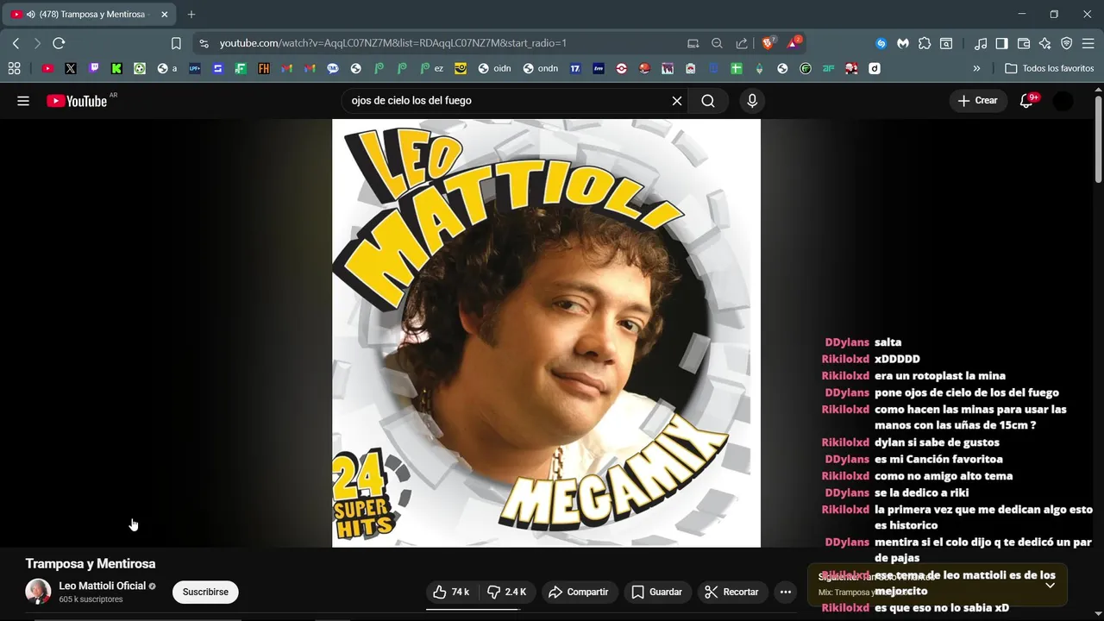Open the X (Twitter) bookmark

point(71,68)
